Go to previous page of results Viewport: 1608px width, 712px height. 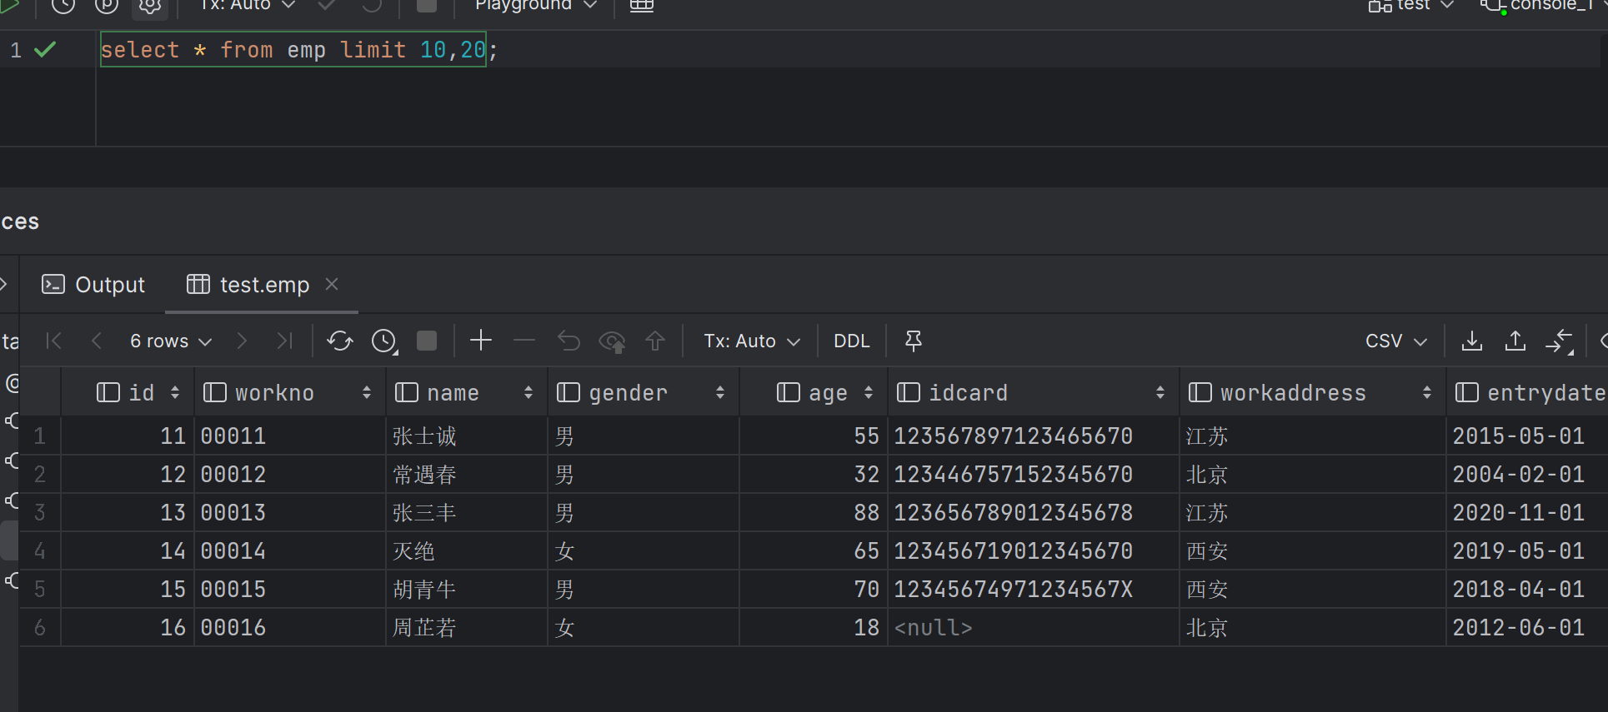[97, 341]
